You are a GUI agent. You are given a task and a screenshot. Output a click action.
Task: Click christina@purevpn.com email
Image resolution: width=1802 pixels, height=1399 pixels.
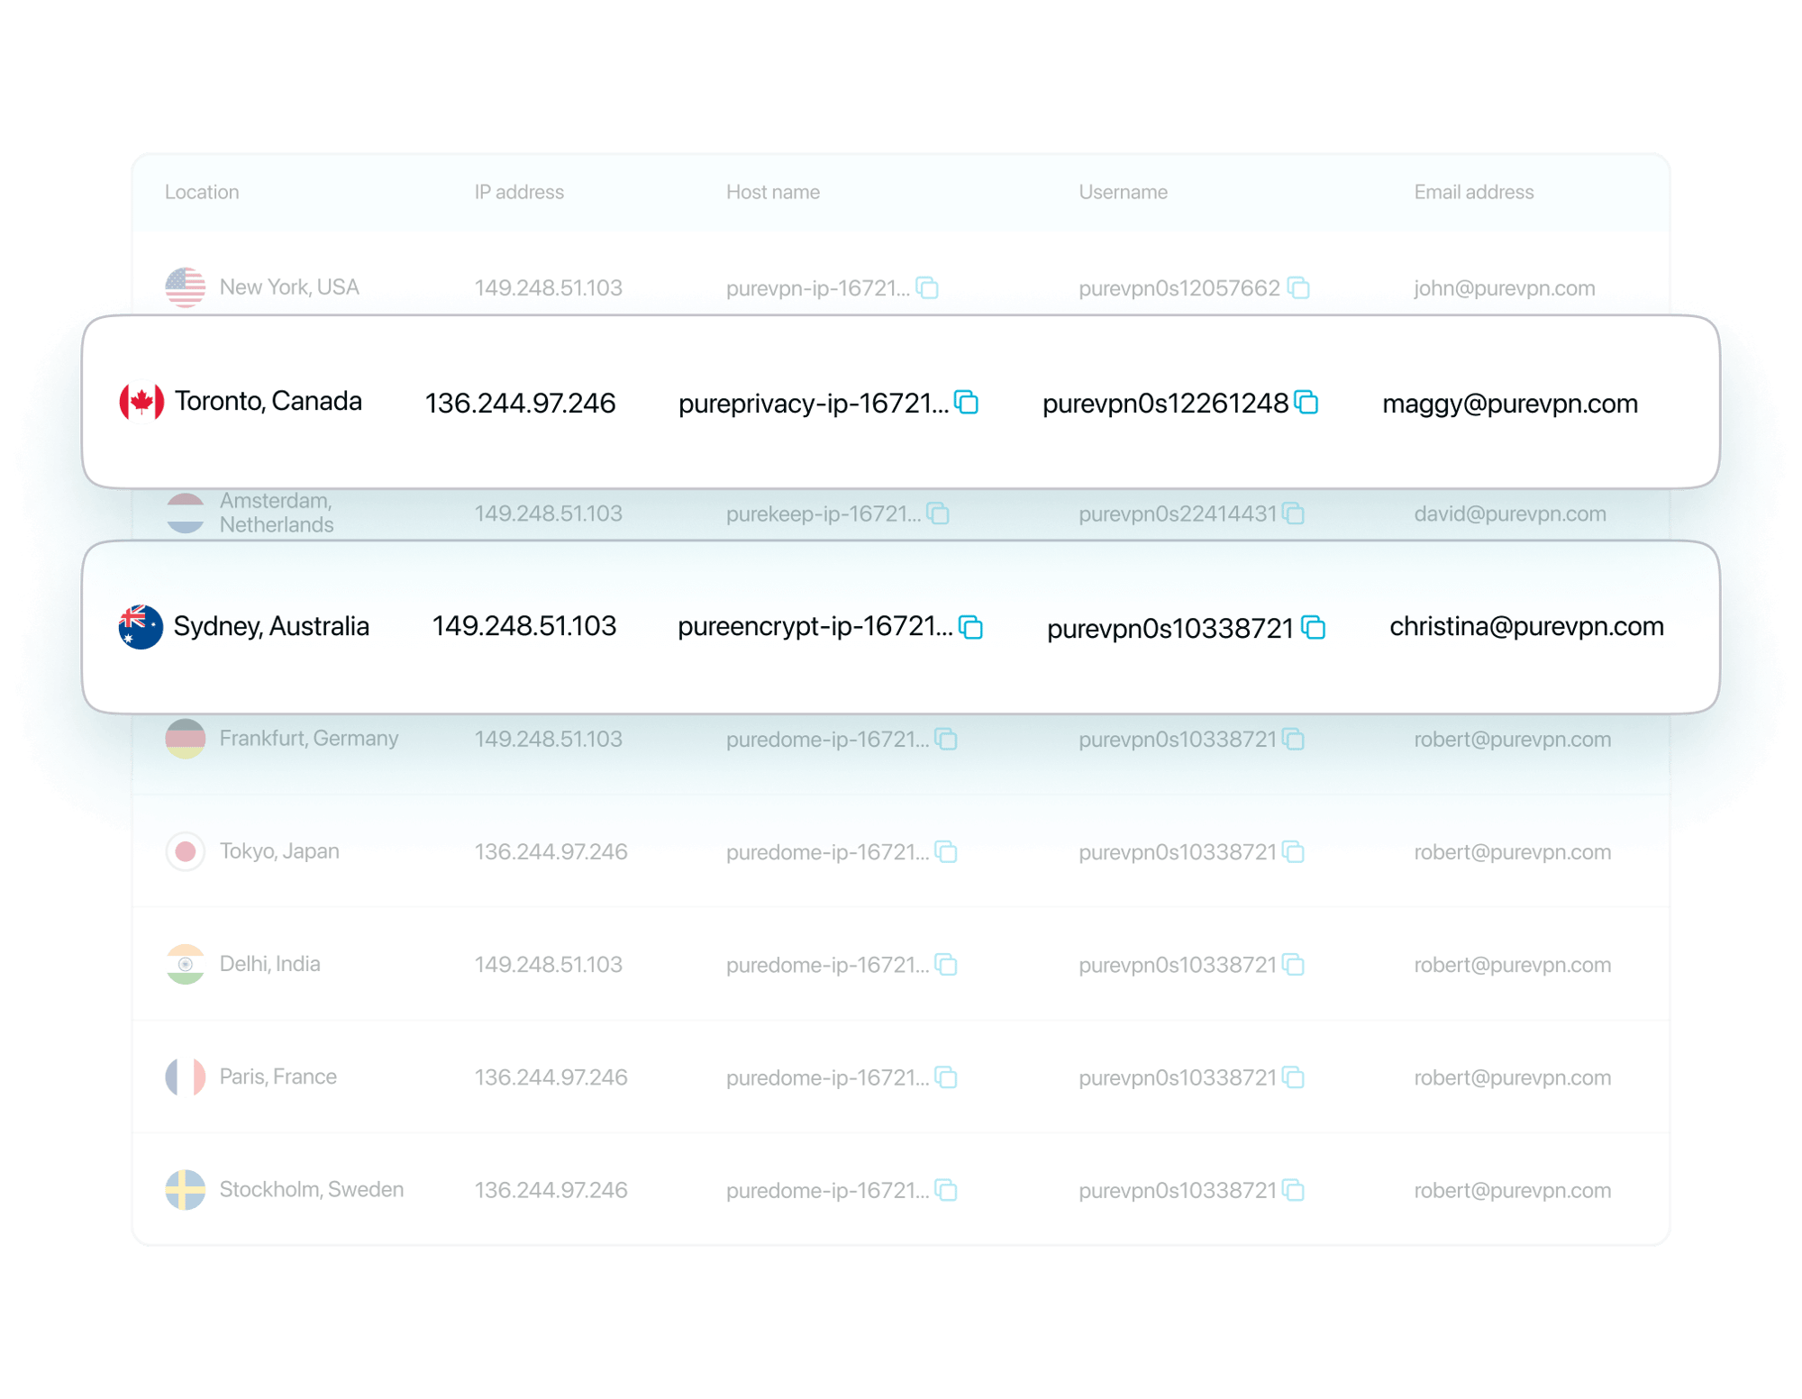[1526, 626]
